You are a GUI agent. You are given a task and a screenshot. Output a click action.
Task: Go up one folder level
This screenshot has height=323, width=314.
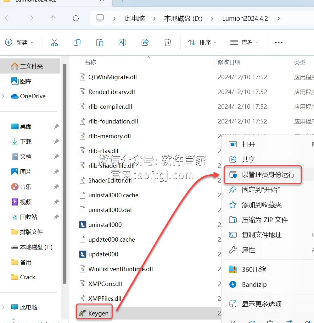pyautogui.click(x=53, y=18)
